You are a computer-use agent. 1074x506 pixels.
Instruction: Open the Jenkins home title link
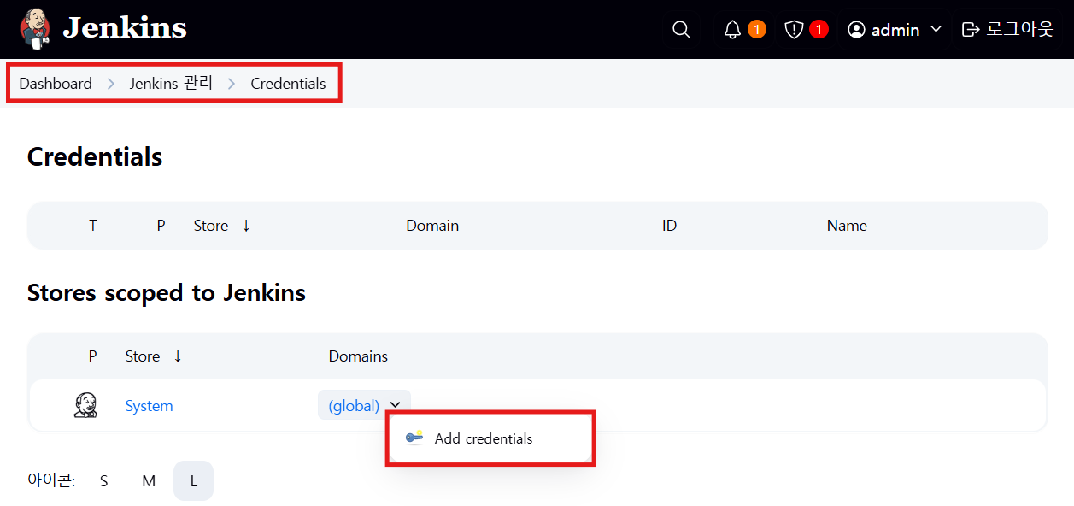click(x=125, y=28)
